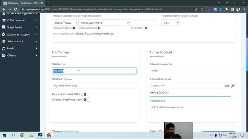Hide the admin password
This screenshot has width=248, height=139.
click(x=226, y=86)
